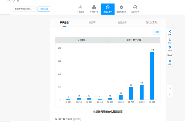Open the 考试排行榜 ranking icon
The width and height of the screenshot is (185, 122).
[x=94, y=7]
